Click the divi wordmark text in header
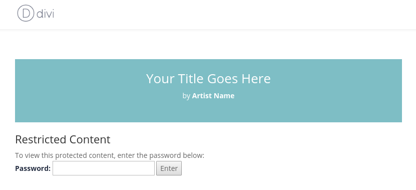This screenshot has width=416, height=190. 46,13
